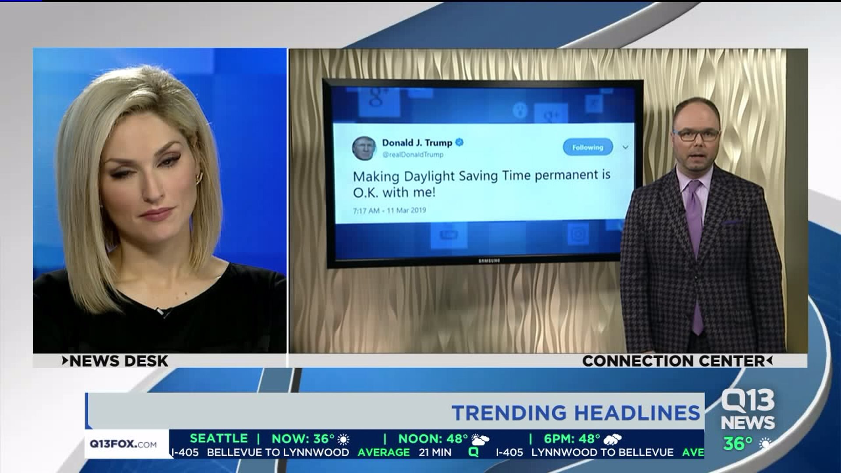The image size is (841, 473).
Task: Click the blue verified badge beside the name
Action: pyautogui.click(x=459, y=142)
